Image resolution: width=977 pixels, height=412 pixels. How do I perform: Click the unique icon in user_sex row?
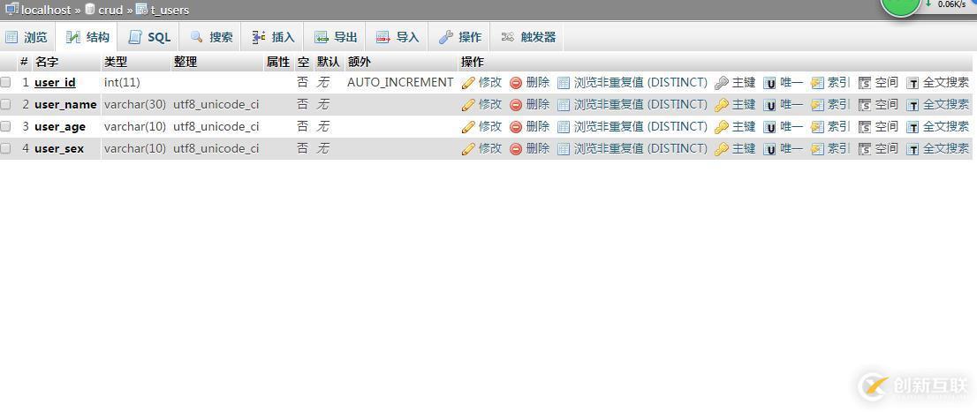[769, 149]
